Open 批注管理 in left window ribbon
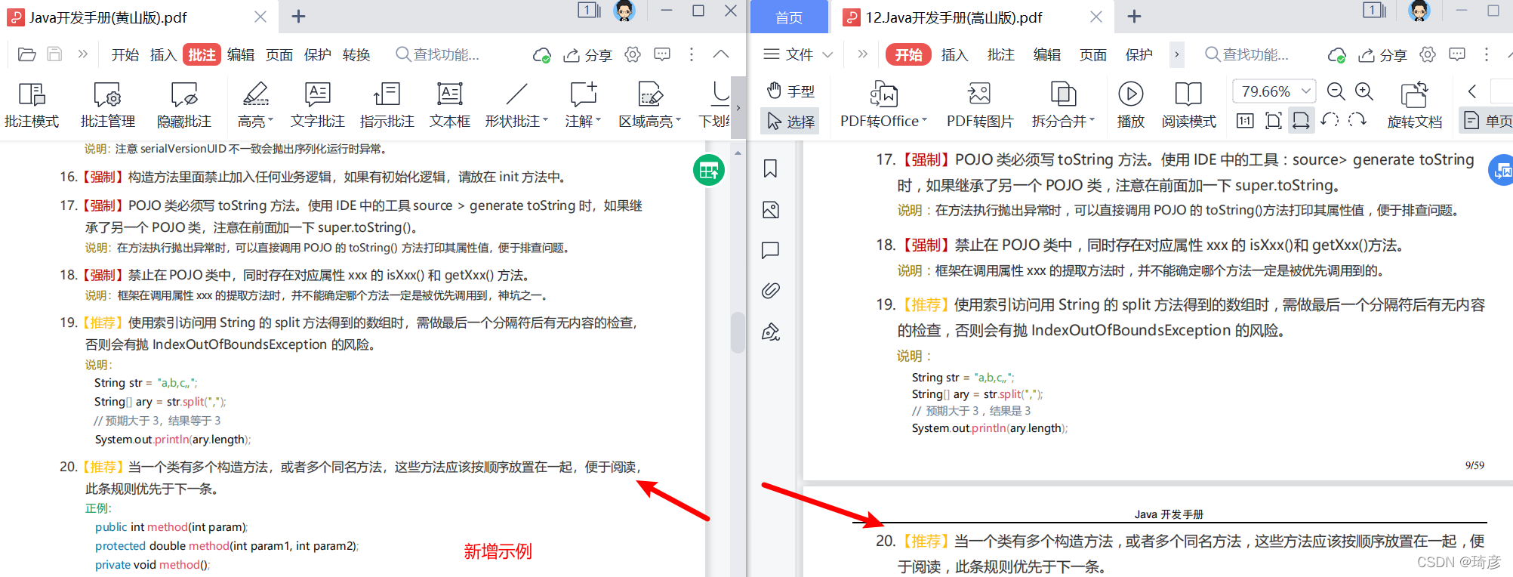 tap(108, 104)
